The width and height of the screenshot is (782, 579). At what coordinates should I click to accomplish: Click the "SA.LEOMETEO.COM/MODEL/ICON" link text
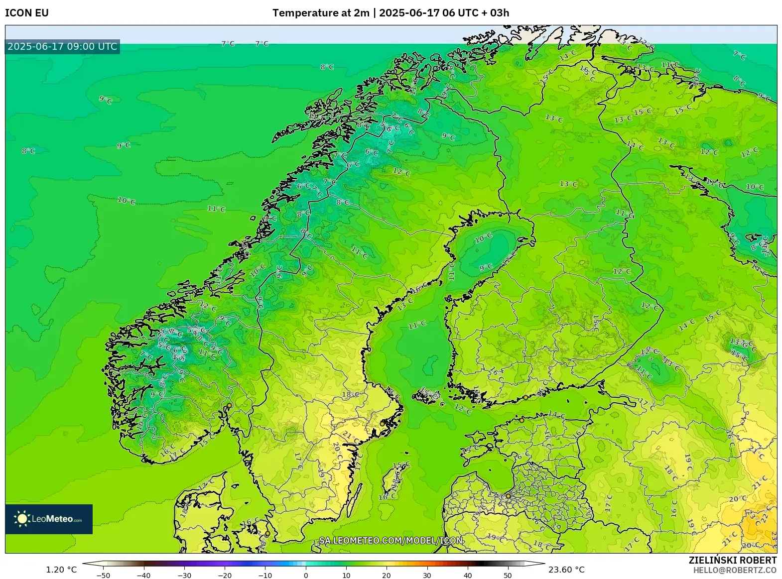coord(391,540)
